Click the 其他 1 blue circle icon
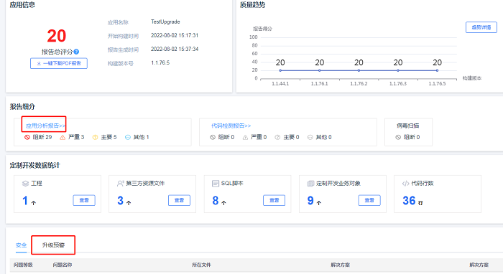Image resolution: width=503 pixels, height=274 pixels. coord(128,137)
